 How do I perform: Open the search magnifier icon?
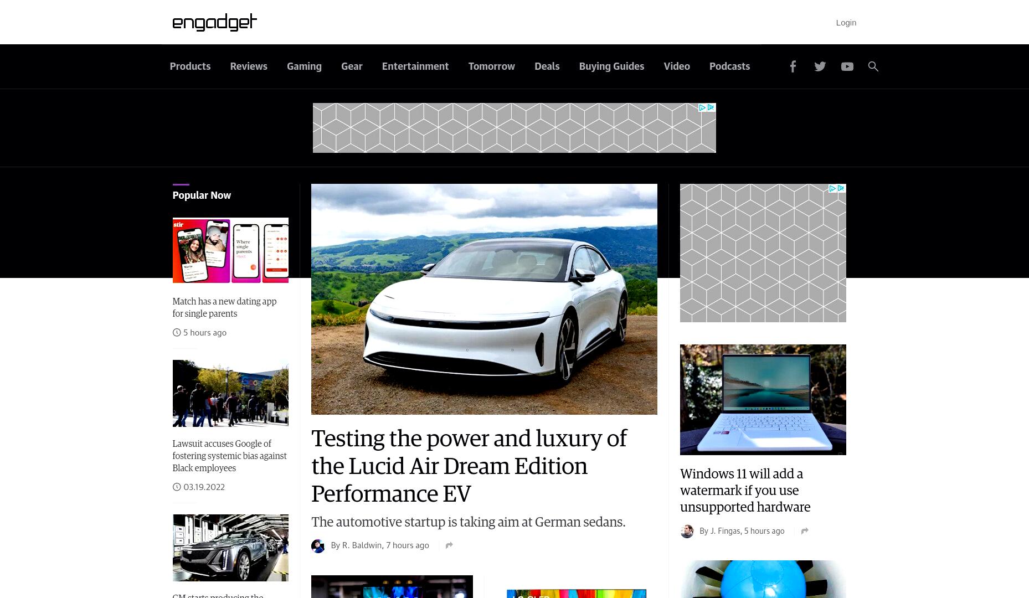pyautogui.click(x=873, y=66)
